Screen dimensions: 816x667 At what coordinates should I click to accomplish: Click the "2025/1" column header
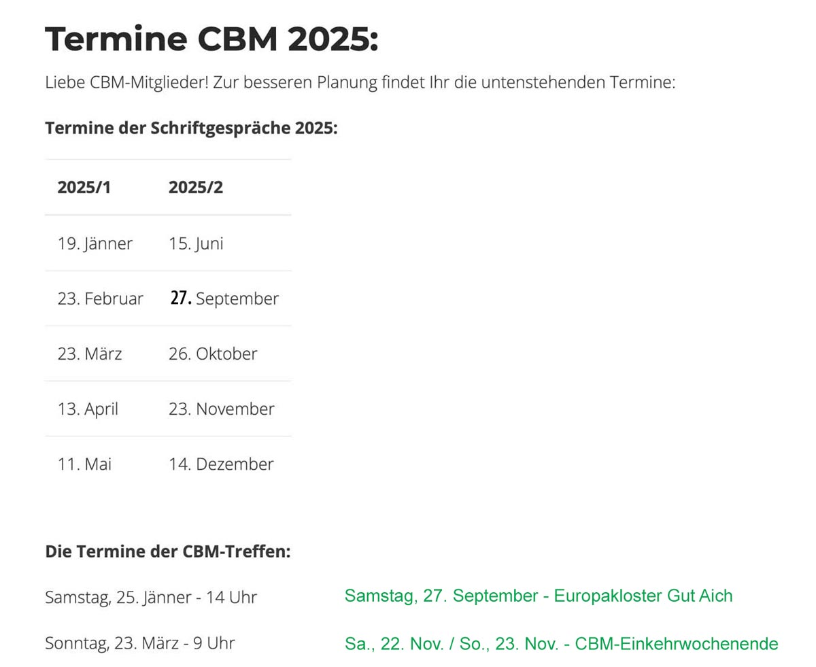(x=84, y=188)
